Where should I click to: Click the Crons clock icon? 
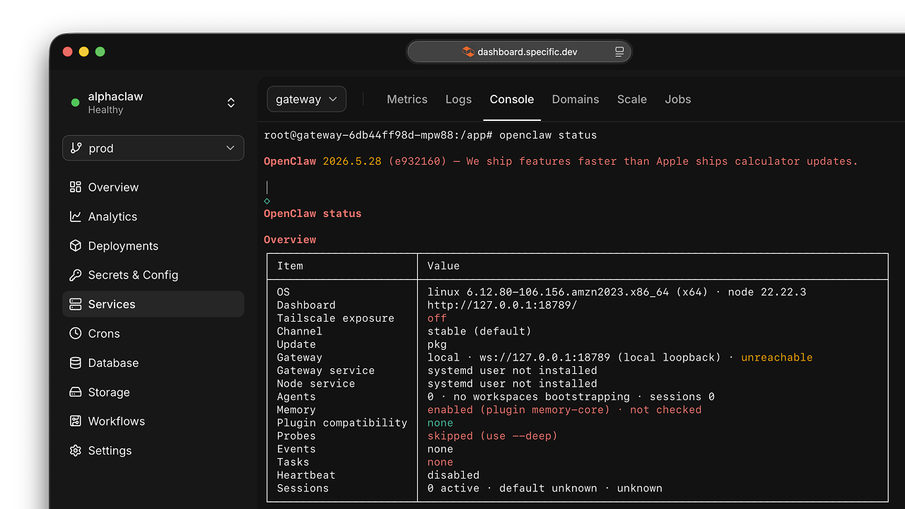tap(75, 333)
